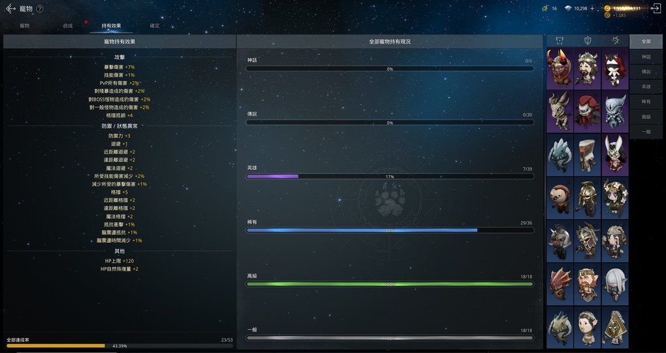The width and height of the screenshot is (666, 353).
Task: Switch to the 確定 tab
Action: pyautogui.click(x=154, y=25)
